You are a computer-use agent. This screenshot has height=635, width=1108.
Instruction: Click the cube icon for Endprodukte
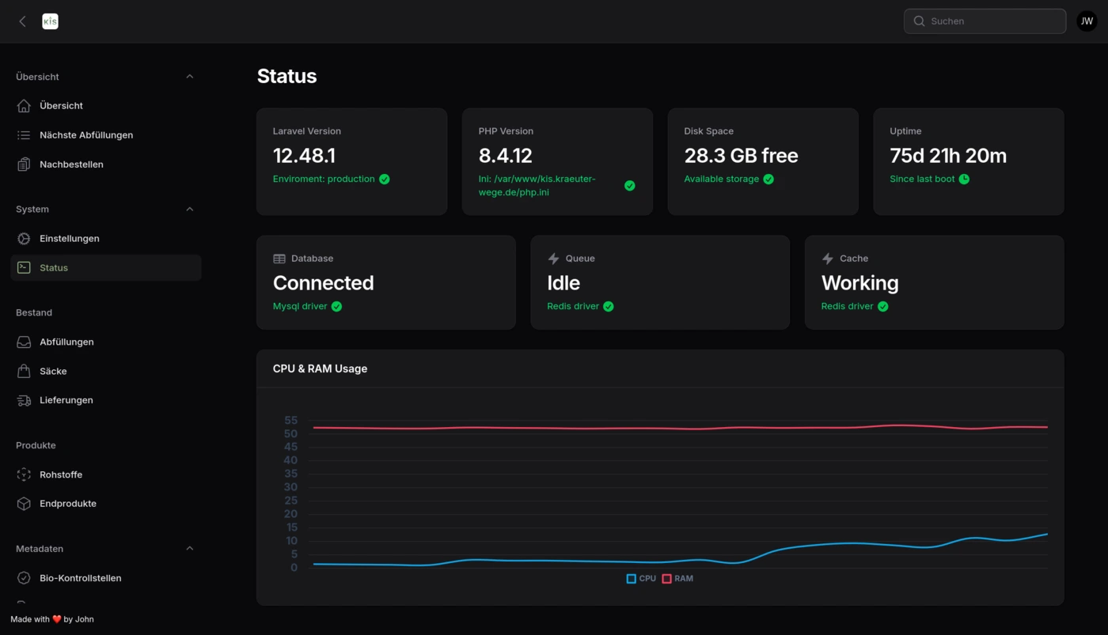pos(24,504)
